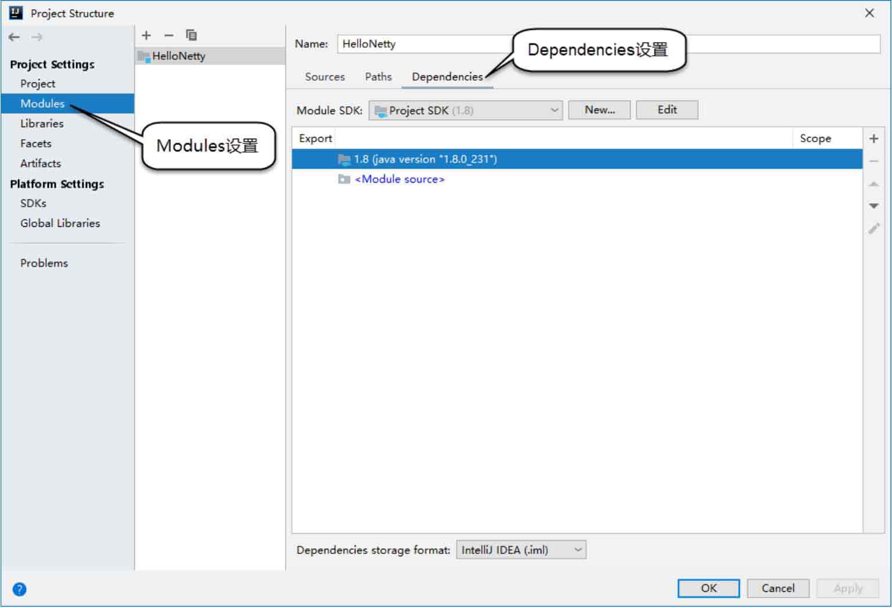Image resolution: width=892 pixels, height=608 pixels.
Task: Select the Dependencies tab
Action: 447,77
